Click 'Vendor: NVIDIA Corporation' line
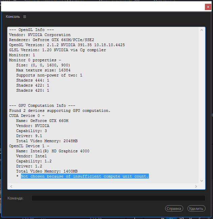Screen dimensions: 213x219 point(40,35)
